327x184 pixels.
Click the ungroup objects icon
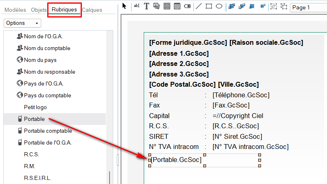284,7
